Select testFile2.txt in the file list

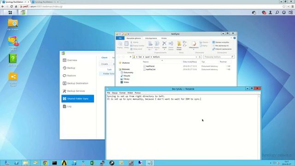tap(149, 70)
